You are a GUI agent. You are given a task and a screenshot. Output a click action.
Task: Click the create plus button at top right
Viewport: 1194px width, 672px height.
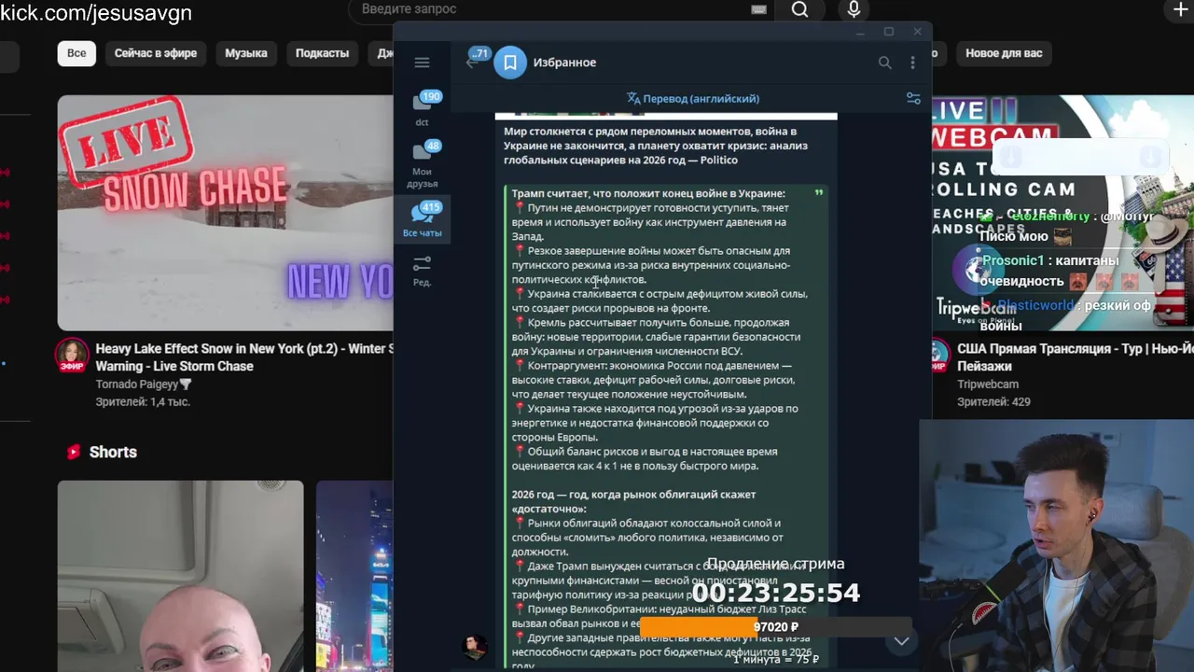click(x=1180, y=9)
